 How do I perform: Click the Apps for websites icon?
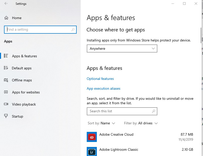click(6, 92)
